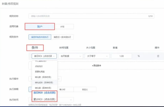
Task: Click the 实际执行时间 hint text
Action: point(55,105)
